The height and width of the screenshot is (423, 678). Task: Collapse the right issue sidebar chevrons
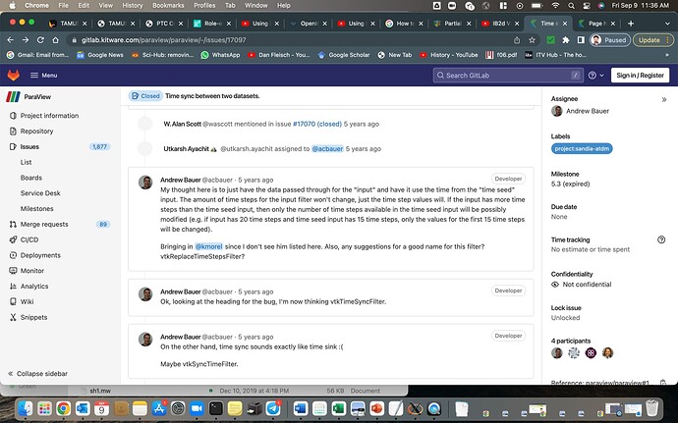point(664,100)
